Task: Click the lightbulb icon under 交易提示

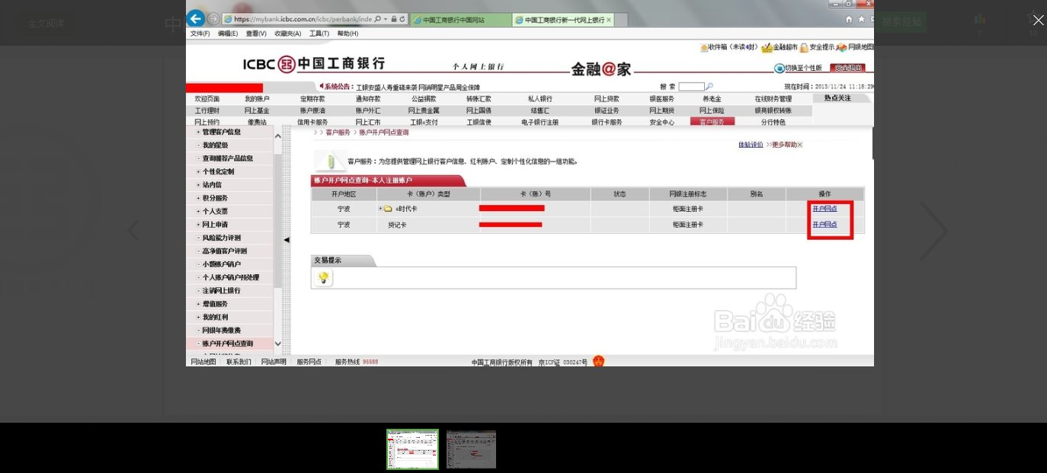Action: point(323,277)
